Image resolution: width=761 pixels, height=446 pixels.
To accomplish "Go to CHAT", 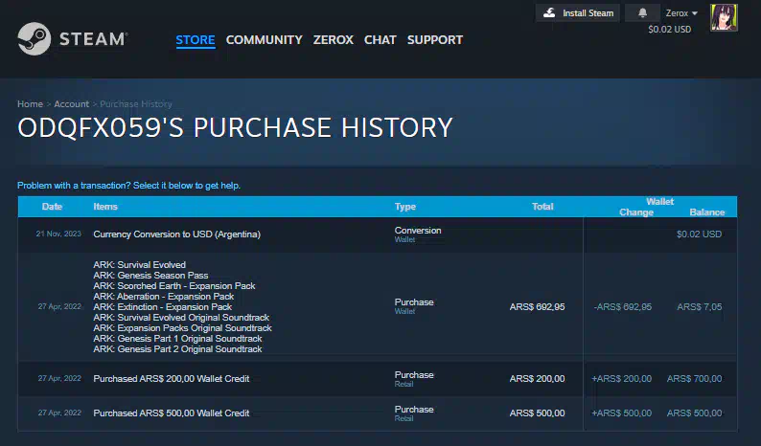I will click(380, 40).
